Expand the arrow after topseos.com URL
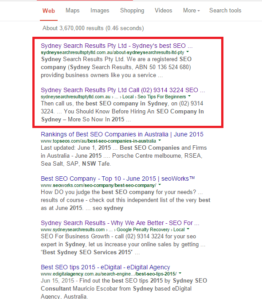The image size is (262, 299). click(x=160, y=140)
